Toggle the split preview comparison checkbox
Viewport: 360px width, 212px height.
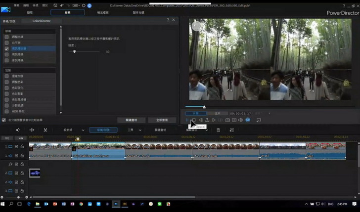[x=4, y=120]
